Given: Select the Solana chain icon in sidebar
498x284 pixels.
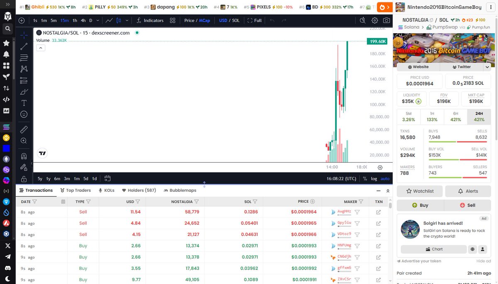Looking at the screenshot, I should [x=6, y=127].
